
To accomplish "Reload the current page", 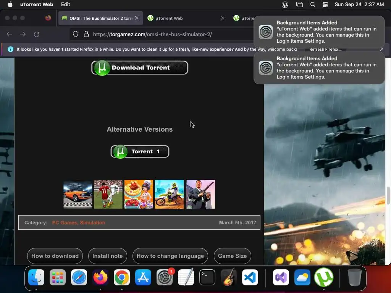I will (37, 34).
